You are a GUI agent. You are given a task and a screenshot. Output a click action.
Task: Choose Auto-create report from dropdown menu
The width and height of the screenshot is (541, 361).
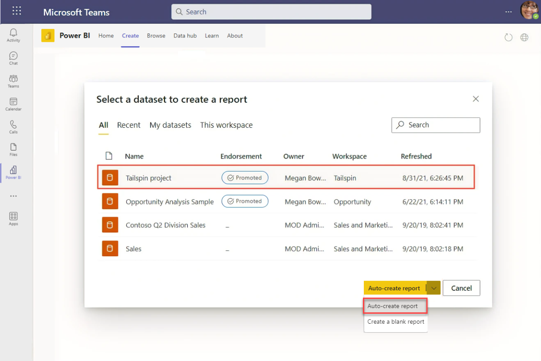pos(395,306)
